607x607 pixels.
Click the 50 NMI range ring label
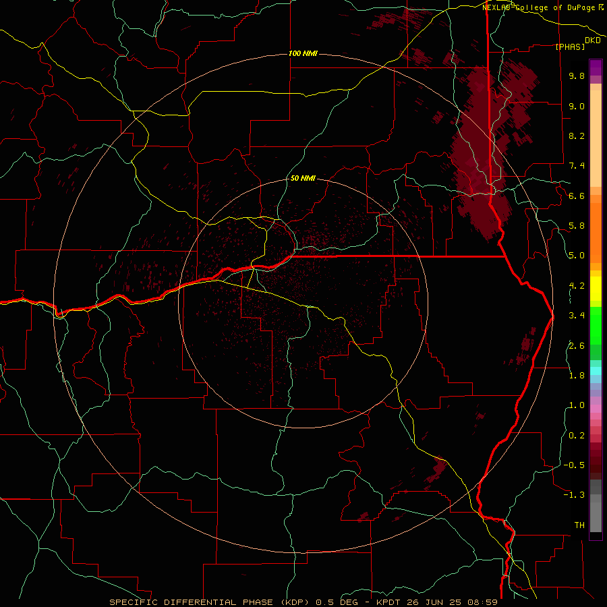[x=303, y=178]
